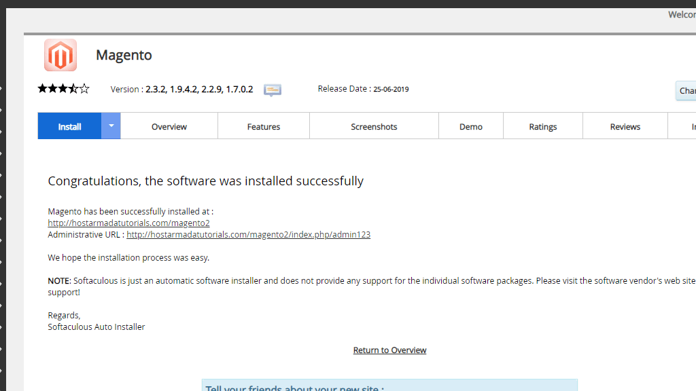Click the half-filled fourth rating star
696x391 pixels.
pyautogui.click(x=73, y=88)
